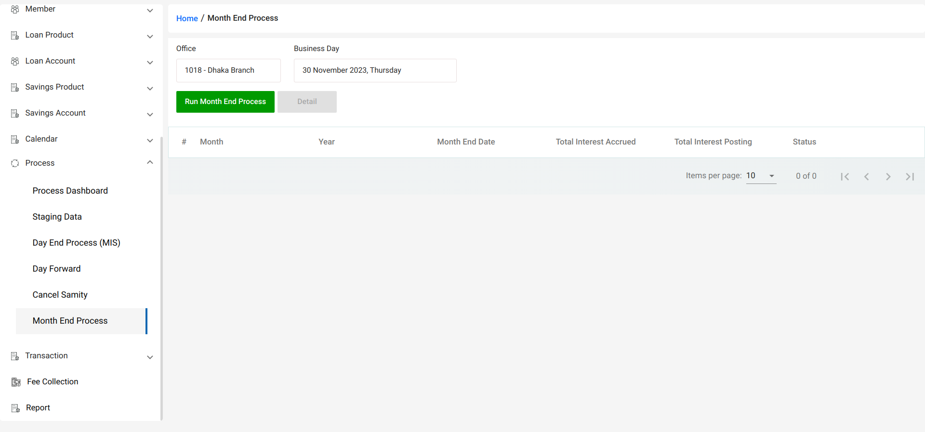Expand the Savings Product chevron
The image size is (925, 432).
tap(150, 89)
